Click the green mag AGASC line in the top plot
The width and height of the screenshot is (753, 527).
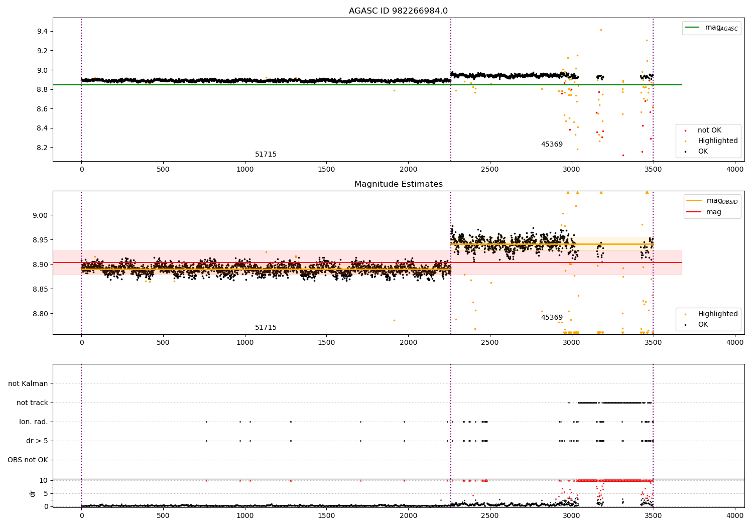(x=366, y=85)
